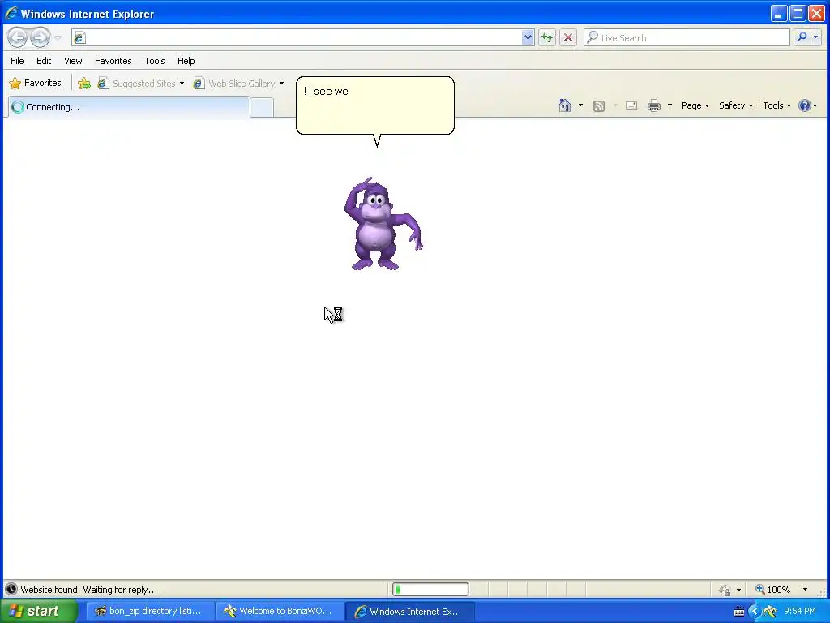Close the Internet Explorer window
Viewport: 830px width, 623px height.
point(816,13)
